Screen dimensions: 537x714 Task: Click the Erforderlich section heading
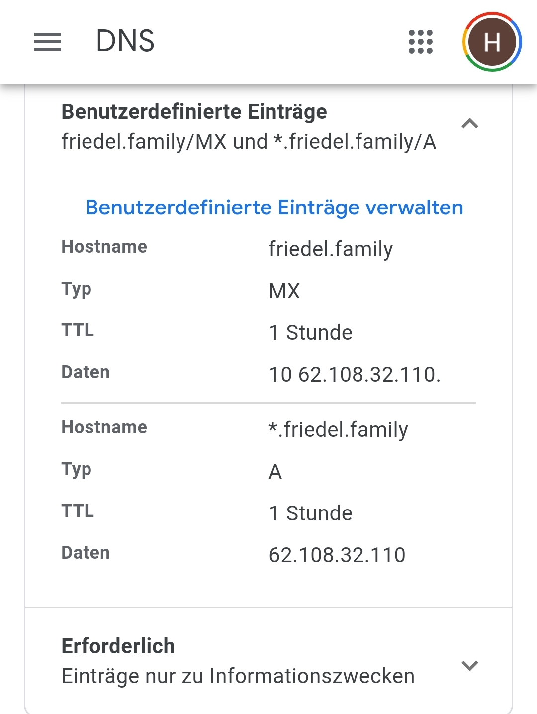(118, 646)
